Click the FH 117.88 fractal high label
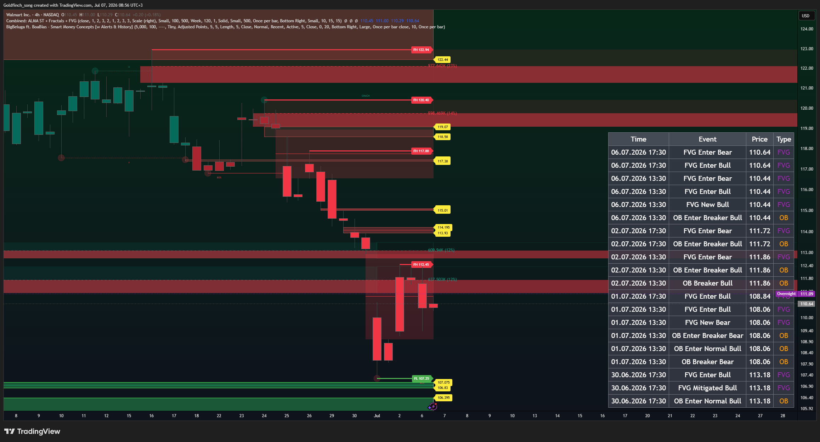The height and width of the screenshot is (442, 820). (421, 151)
